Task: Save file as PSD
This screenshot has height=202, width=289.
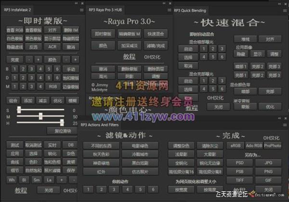Action: 239,163
